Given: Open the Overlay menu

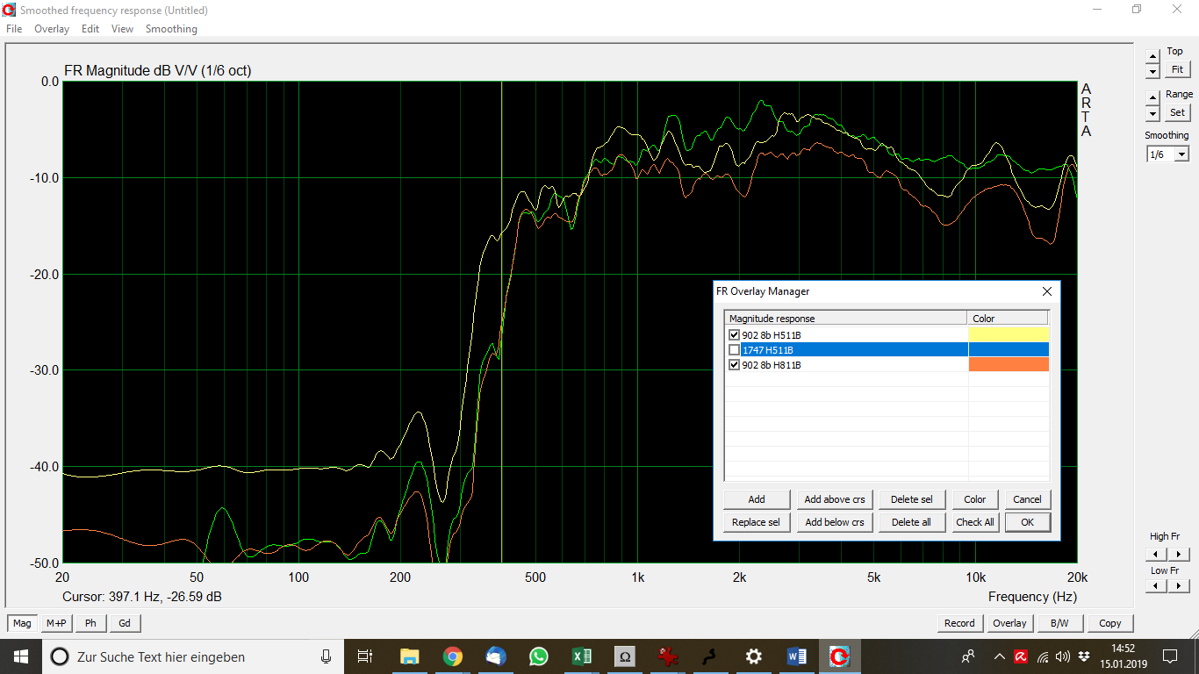Looking at the screenshot, I should 52,29.
